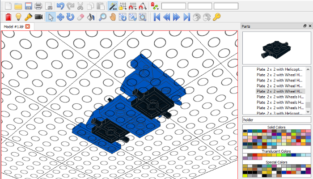313x179 pixels.
Task: Use the Paint bucket tool
Action: point(91,17)
